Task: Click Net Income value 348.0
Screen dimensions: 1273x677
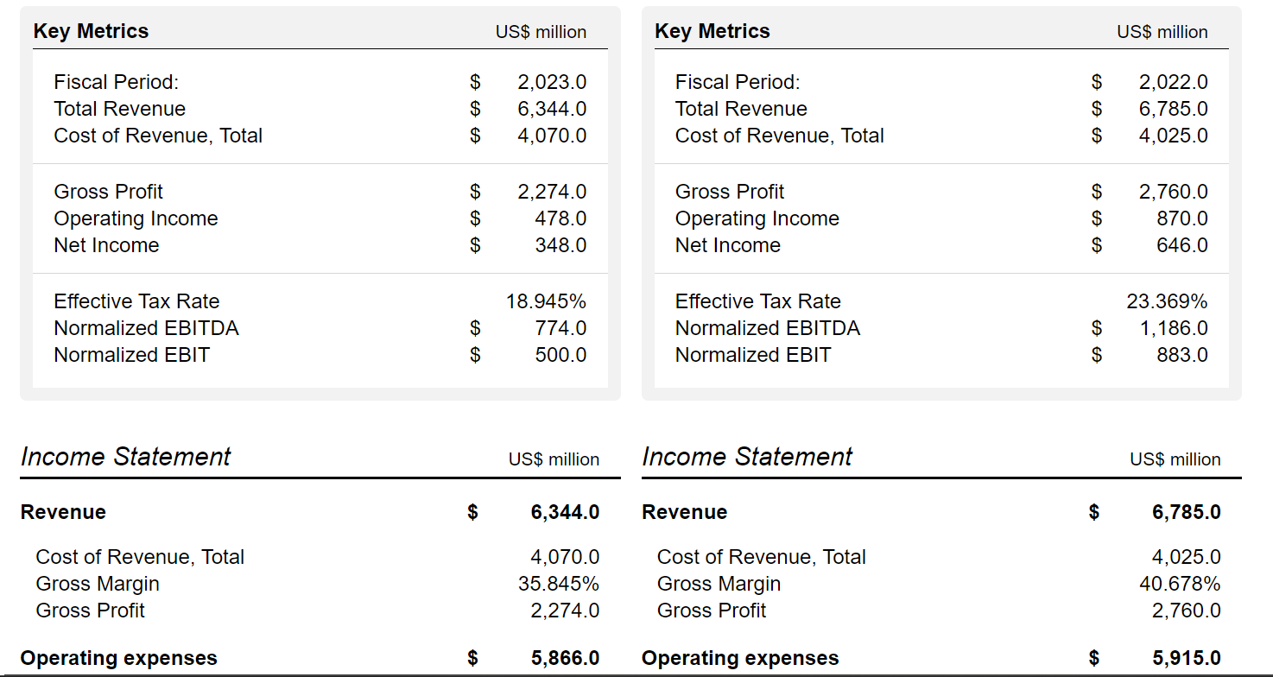Action: click(560, 245)
